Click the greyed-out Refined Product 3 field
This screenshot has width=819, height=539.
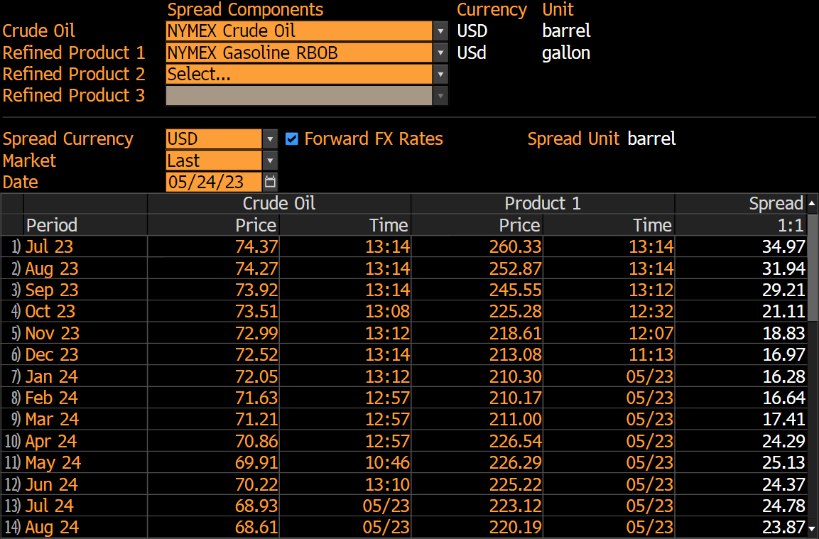click(x=299, y=96)
